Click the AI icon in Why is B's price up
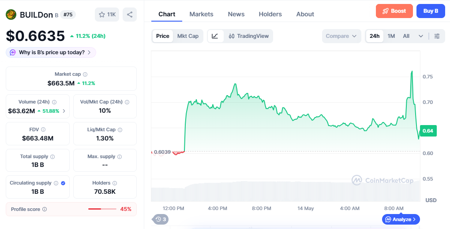 13,52
